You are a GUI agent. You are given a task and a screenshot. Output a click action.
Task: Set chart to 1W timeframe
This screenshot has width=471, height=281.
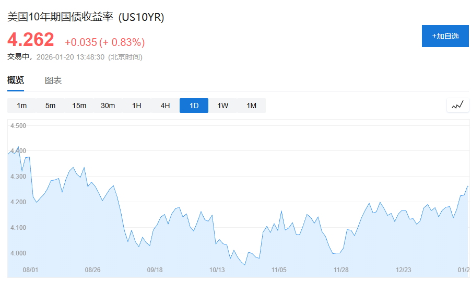click(x=222, y=106)
